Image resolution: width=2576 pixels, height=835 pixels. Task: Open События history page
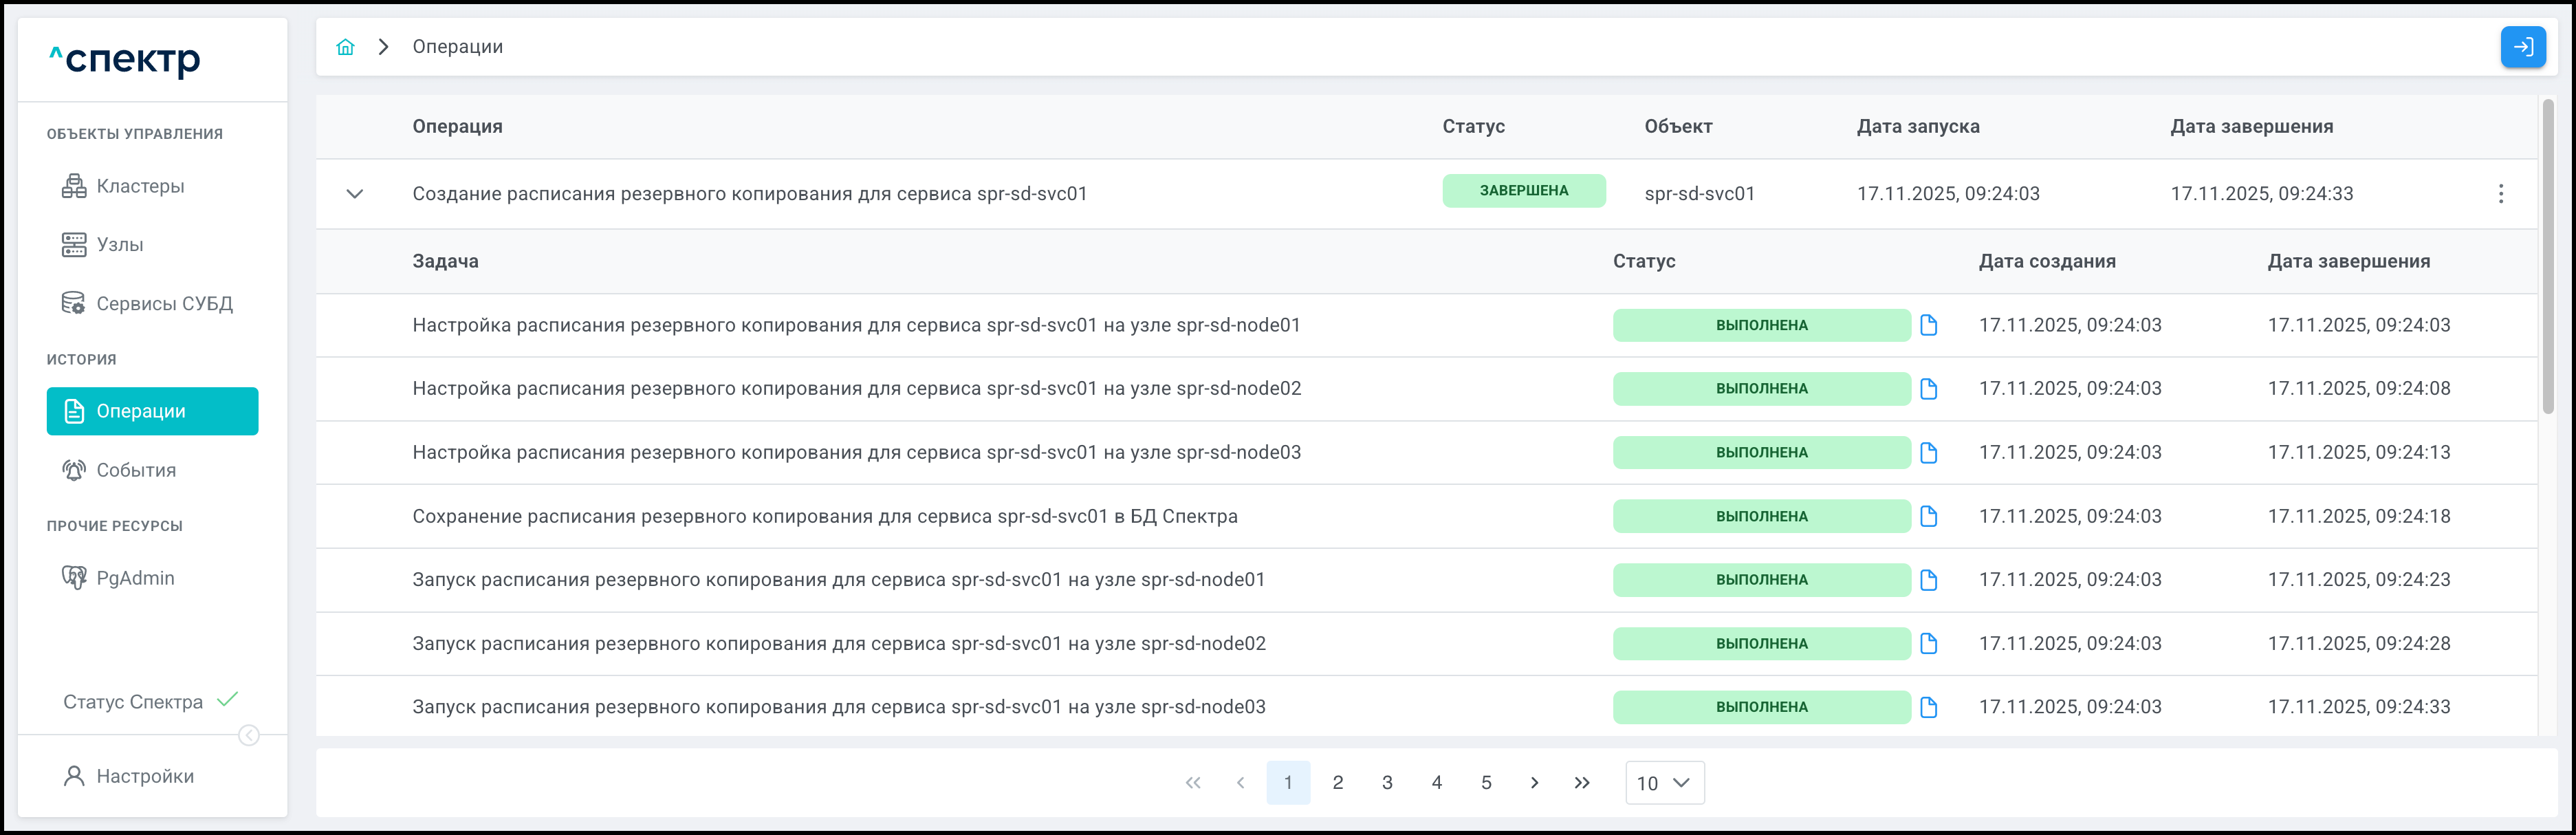136,470
